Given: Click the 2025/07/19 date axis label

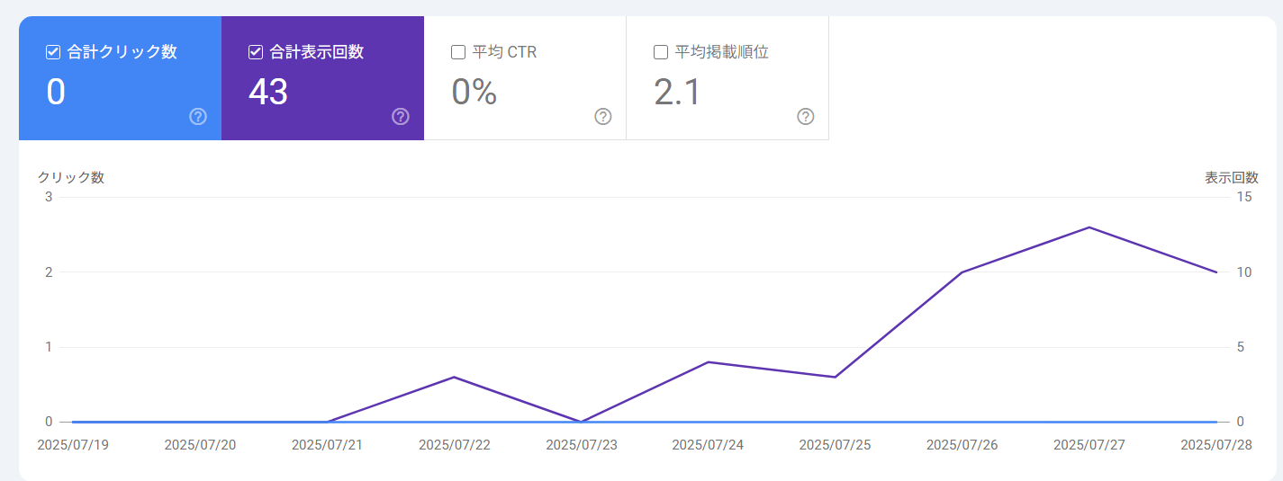Looking at the screenshot, I should [x=73, y=445].
